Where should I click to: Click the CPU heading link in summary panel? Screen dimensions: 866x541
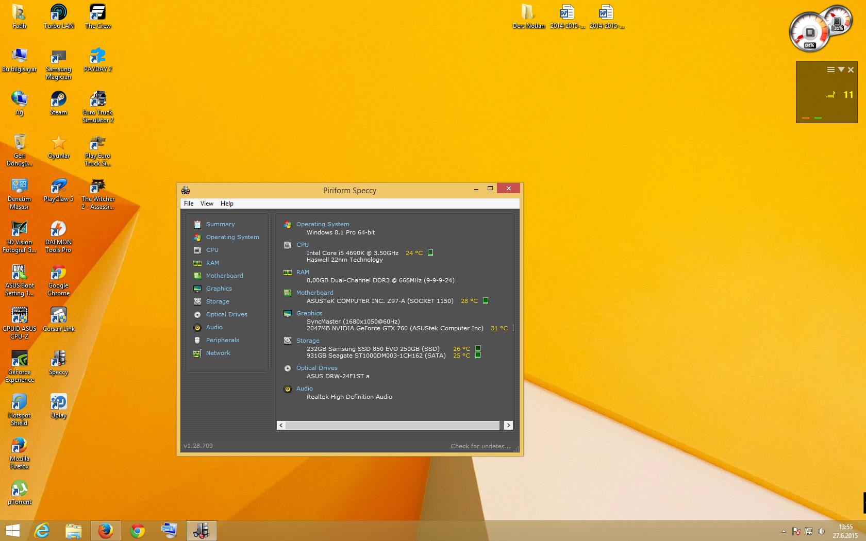[x=303, y=245]
